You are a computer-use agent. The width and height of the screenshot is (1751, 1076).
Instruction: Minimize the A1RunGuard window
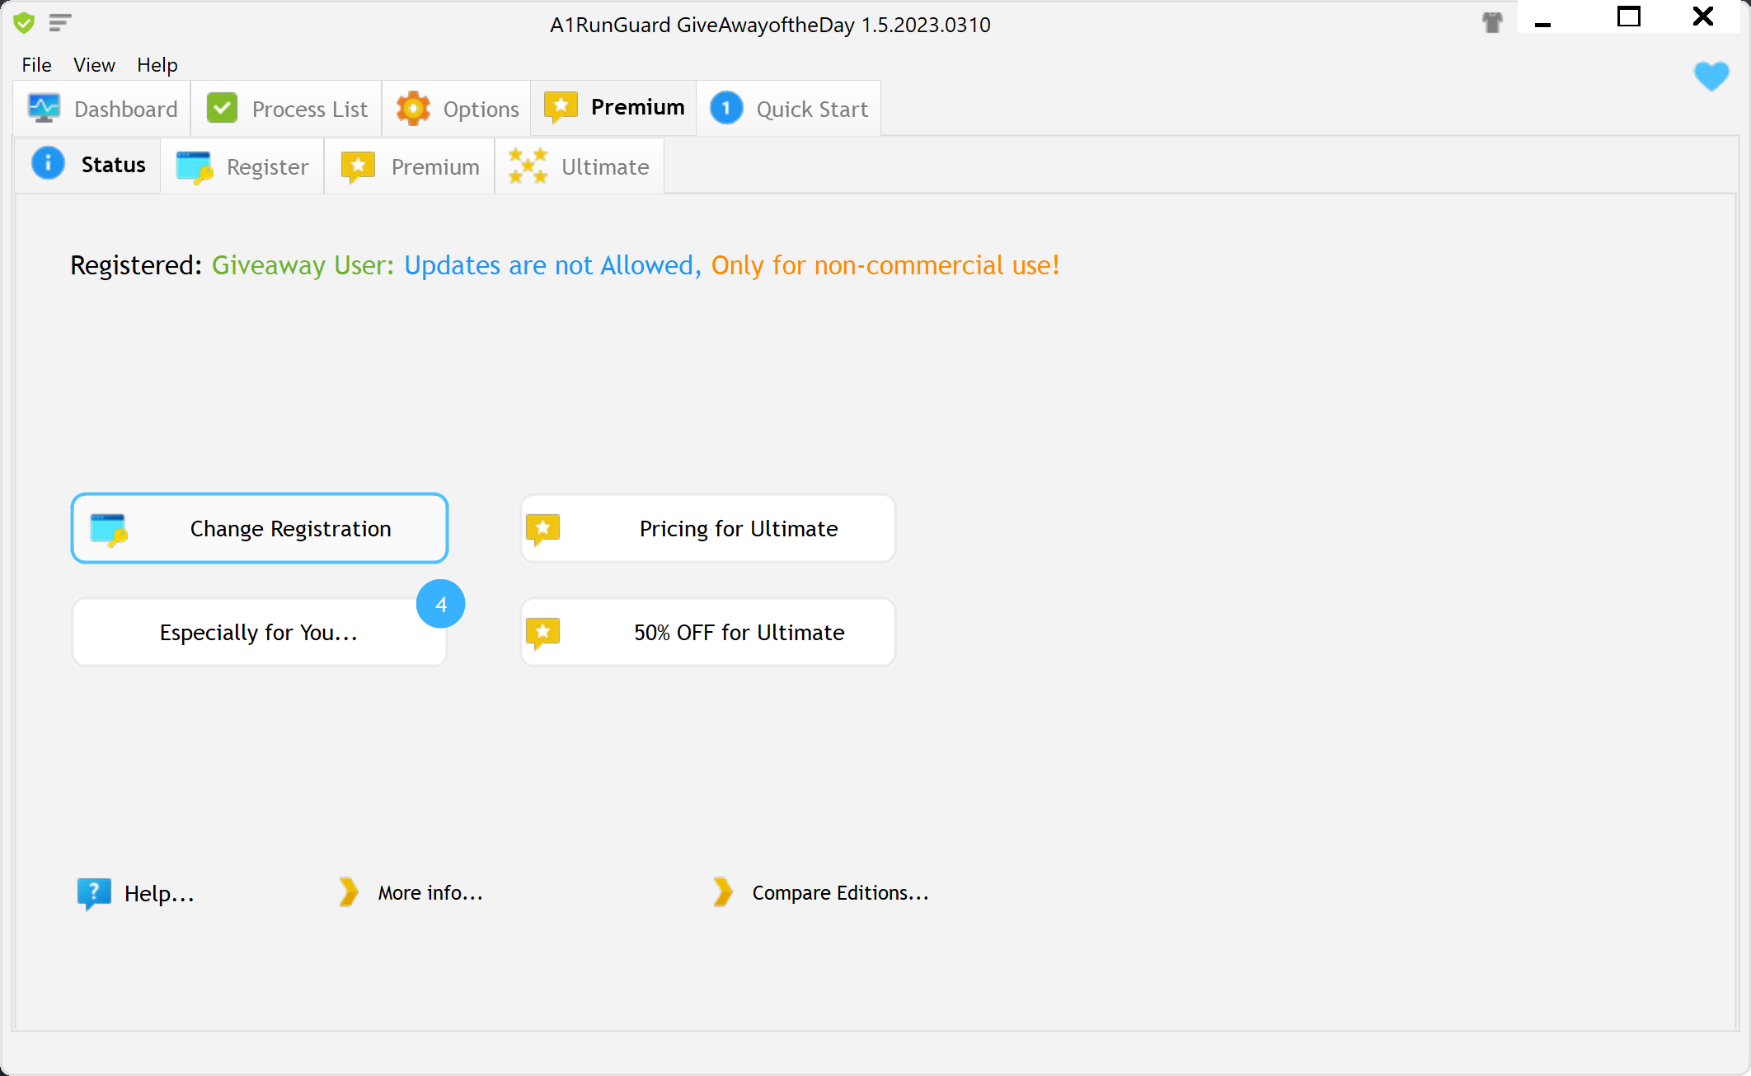(1543, 18)
